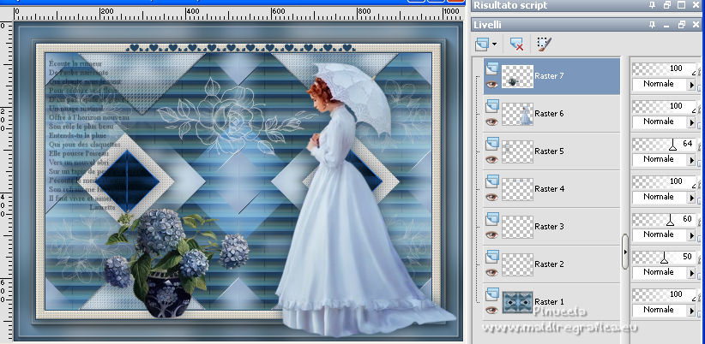Toggle visibility of Raster 6 layer
The image size is (705, 344).
pos(492,122)
